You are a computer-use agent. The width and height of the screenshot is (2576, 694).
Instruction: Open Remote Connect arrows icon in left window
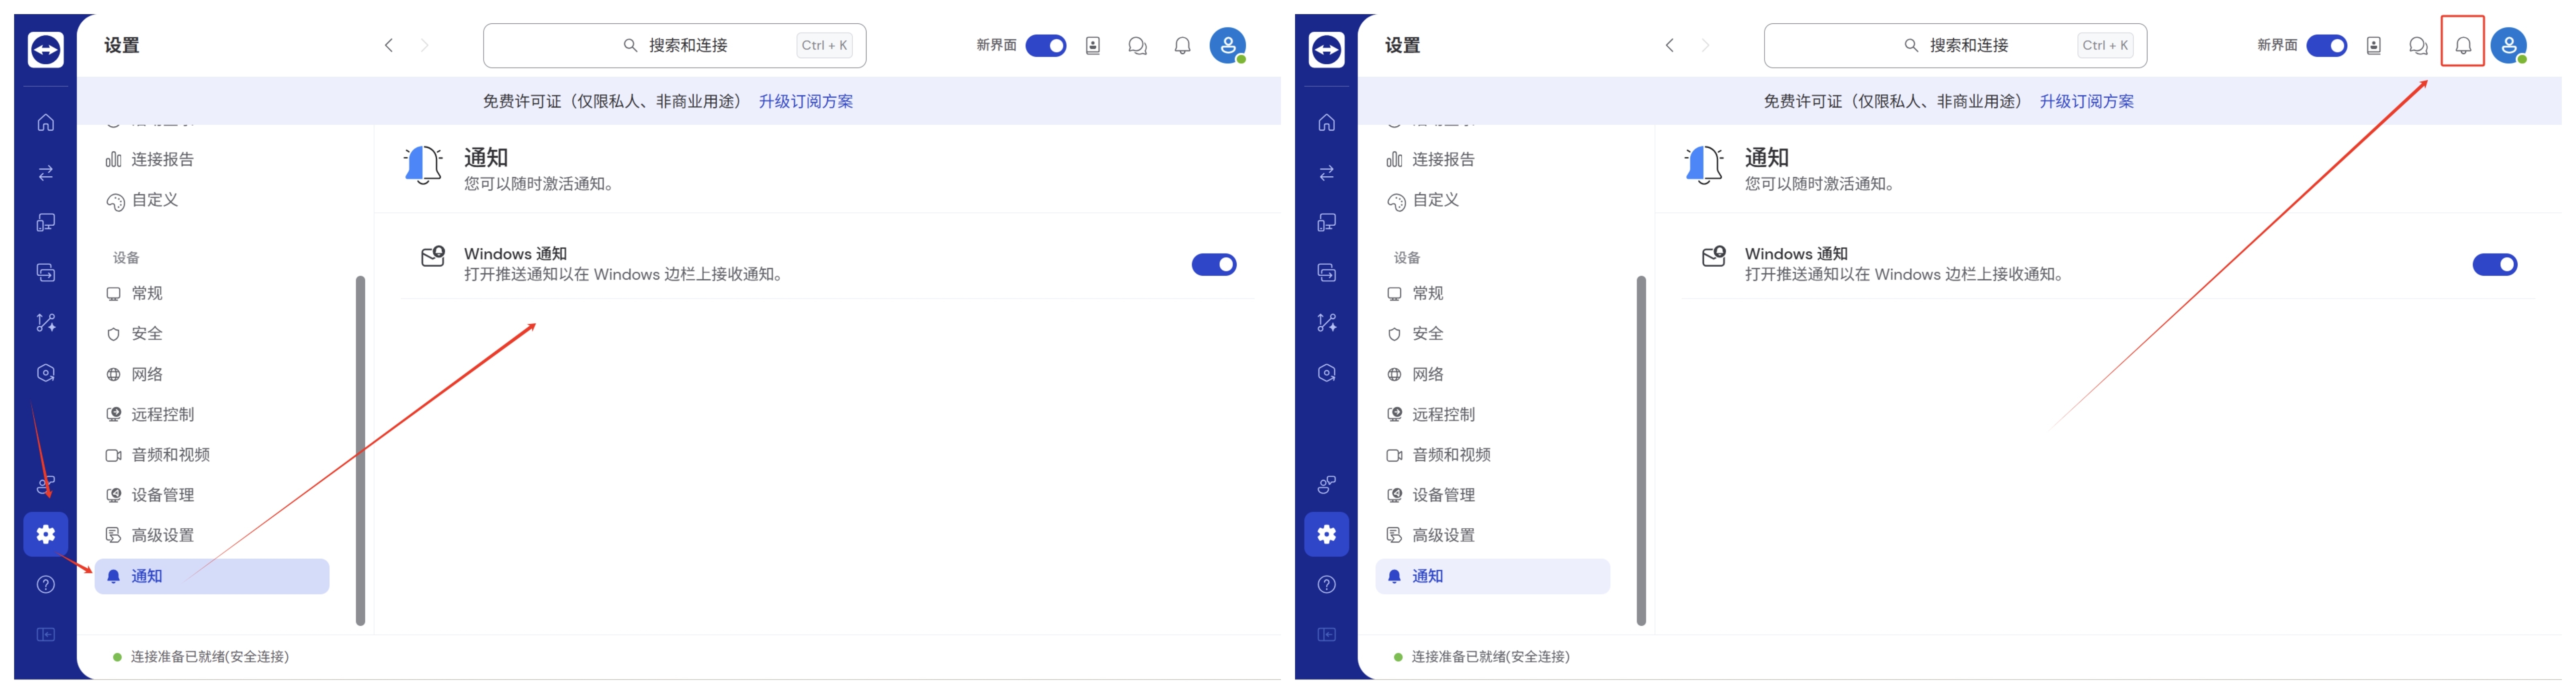46,173
